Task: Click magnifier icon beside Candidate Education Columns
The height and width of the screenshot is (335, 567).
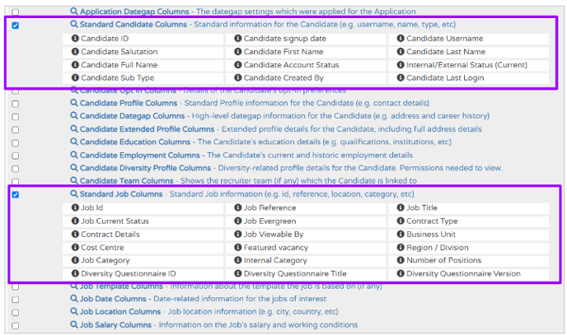Action: click(x=74, y=142)
